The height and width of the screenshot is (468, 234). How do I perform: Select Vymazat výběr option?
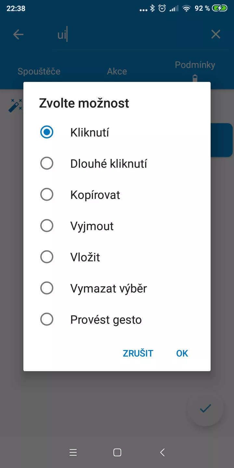[x=117, y=288]
